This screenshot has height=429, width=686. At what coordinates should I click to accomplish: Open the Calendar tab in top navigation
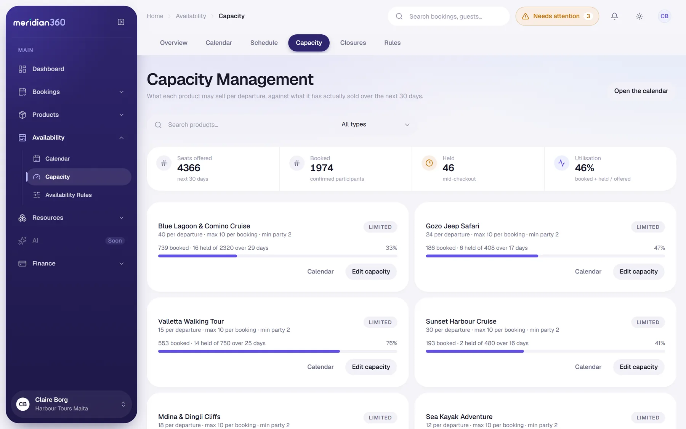219,43
